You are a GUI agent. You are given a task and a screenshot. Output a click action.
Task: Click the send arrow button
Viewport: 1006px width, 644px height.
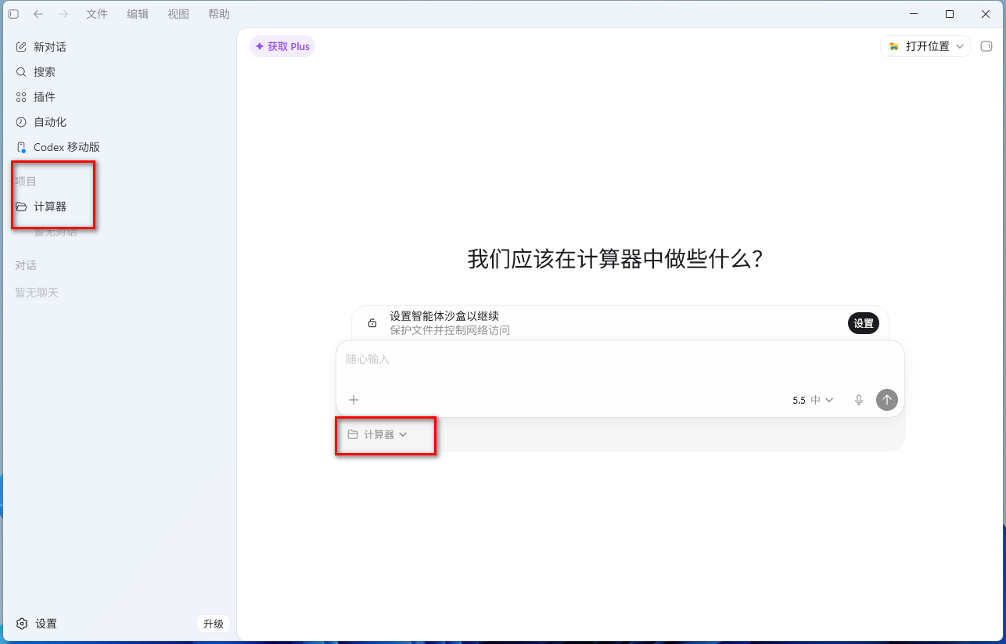tap(886, 400)
